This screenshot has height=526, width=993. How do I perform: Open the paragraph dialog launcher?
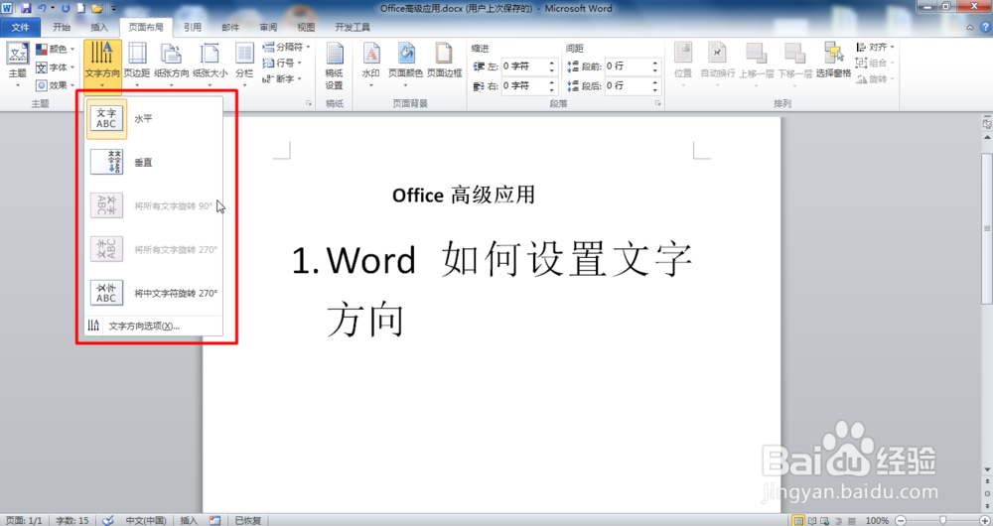click(x=658, y=103)
